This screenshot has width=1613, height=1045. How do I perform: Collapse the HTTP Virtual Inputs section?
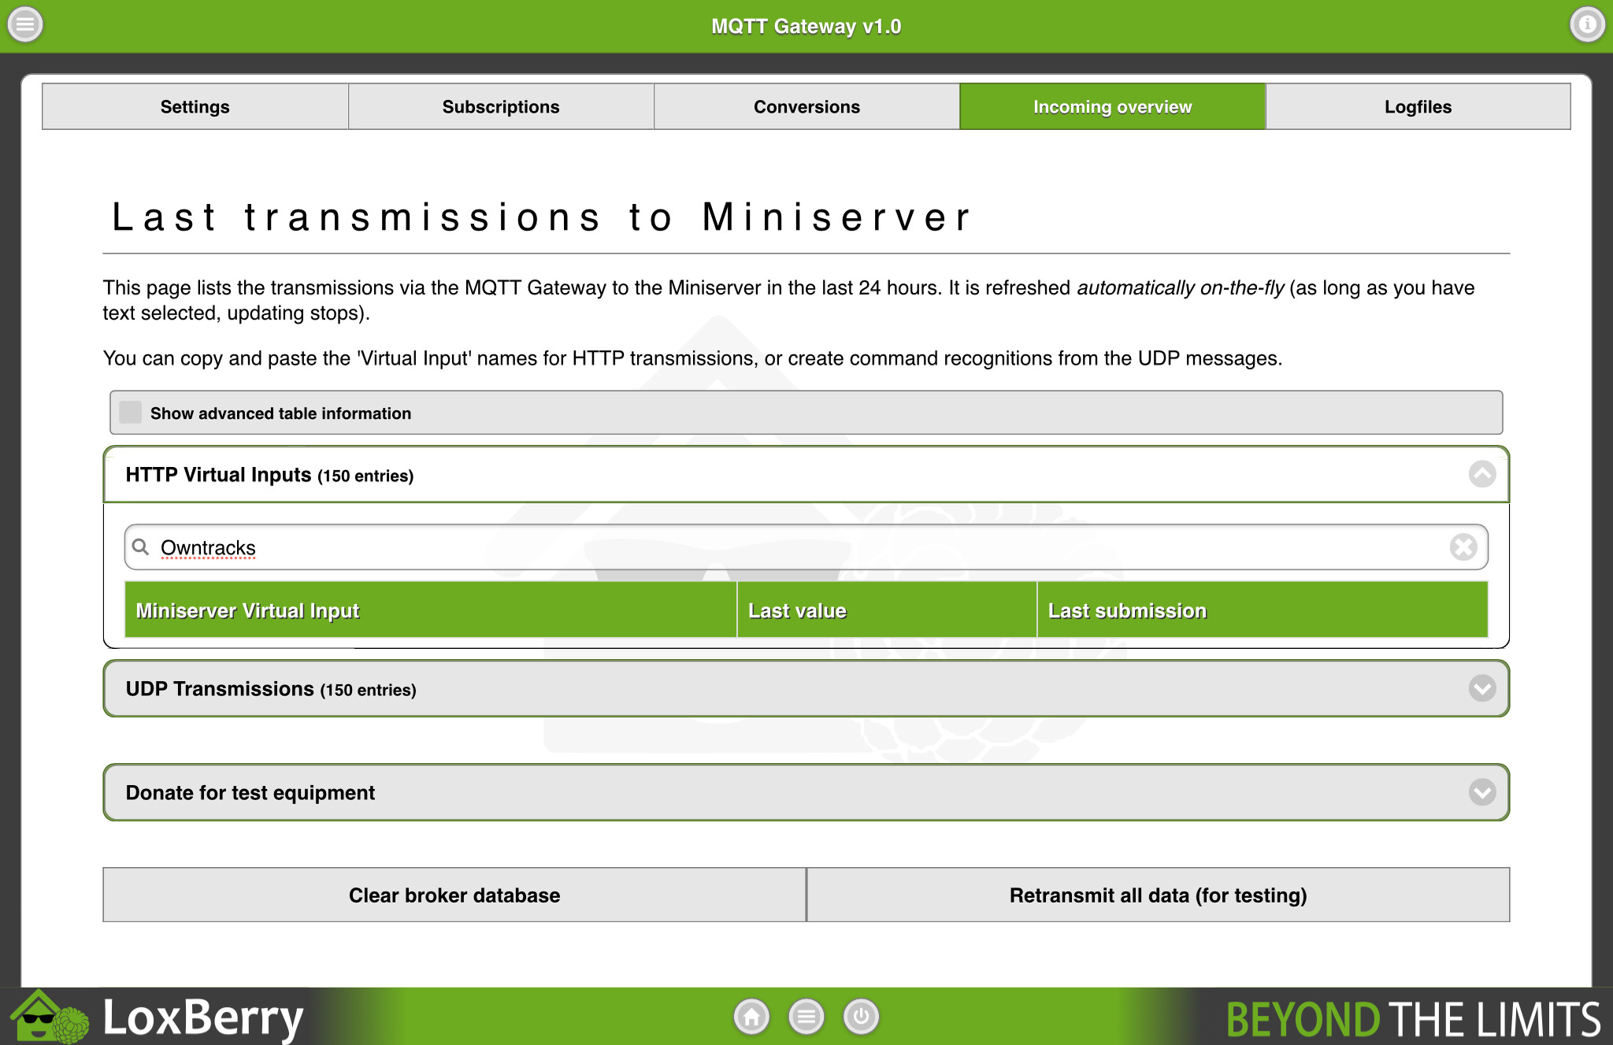[x=1481, y=475]
